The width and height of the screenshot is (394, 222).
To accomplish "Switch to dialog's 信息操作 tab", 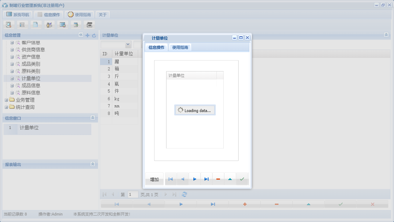I will click(x=156, y=47).
